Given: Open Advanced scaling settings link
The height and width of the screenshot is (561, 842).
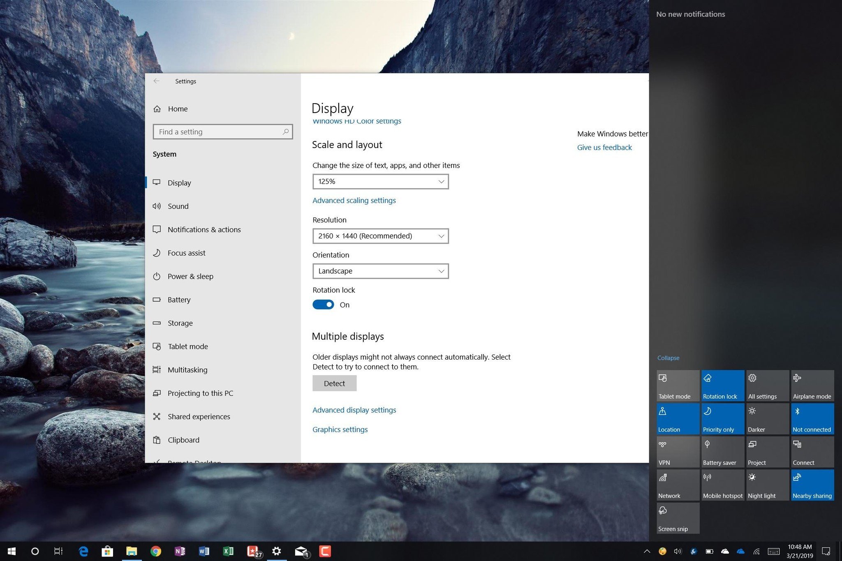Looking at the screenshot, I should pyautogui.click(x=354, y=200).
